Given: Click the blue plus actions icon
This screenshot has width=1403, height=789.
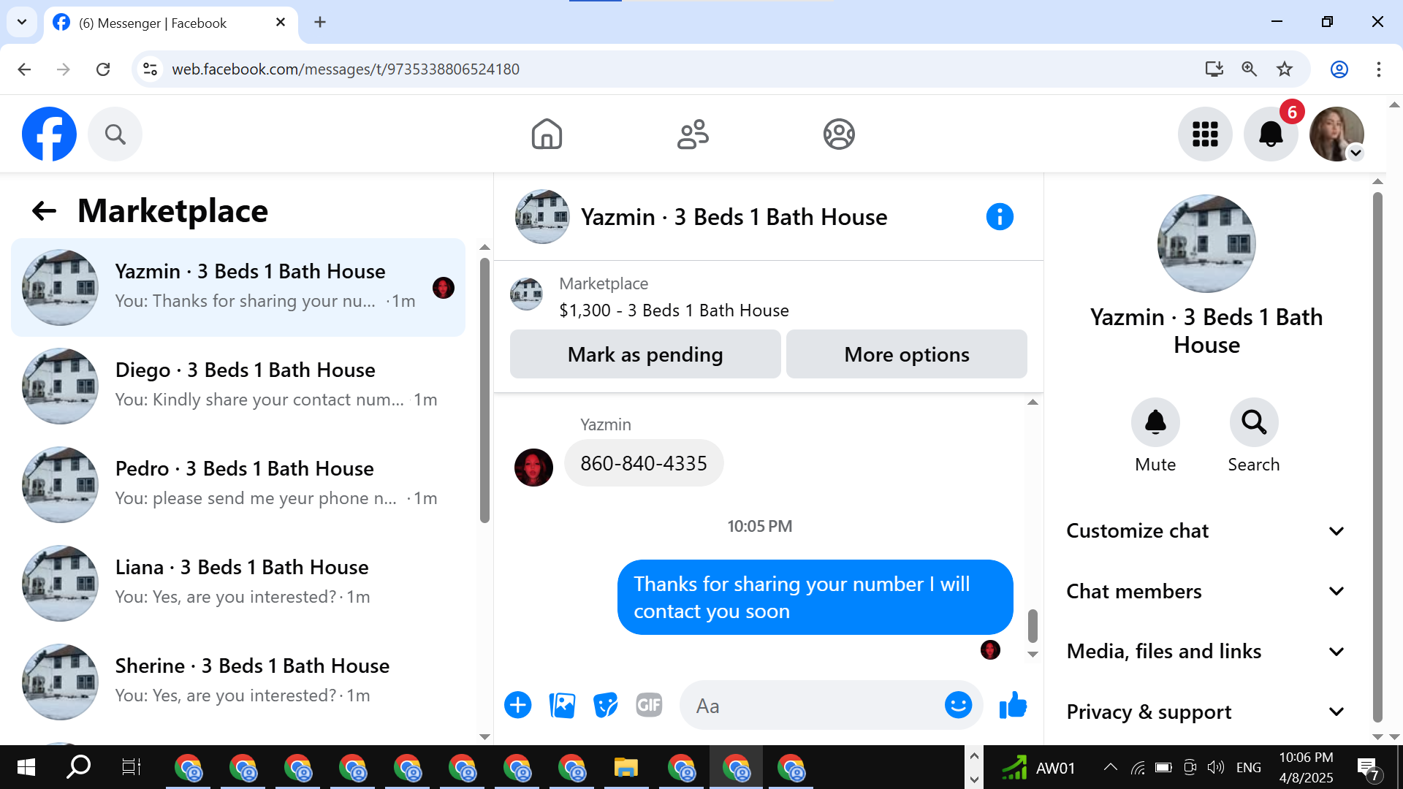Looking at the screenshot, I should pyautogui.click(x=518, y=705).
